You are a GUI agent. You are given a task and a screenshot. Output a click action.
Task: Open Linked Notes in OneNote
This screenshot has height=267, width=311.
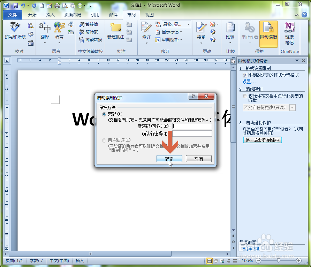point(289,33)
